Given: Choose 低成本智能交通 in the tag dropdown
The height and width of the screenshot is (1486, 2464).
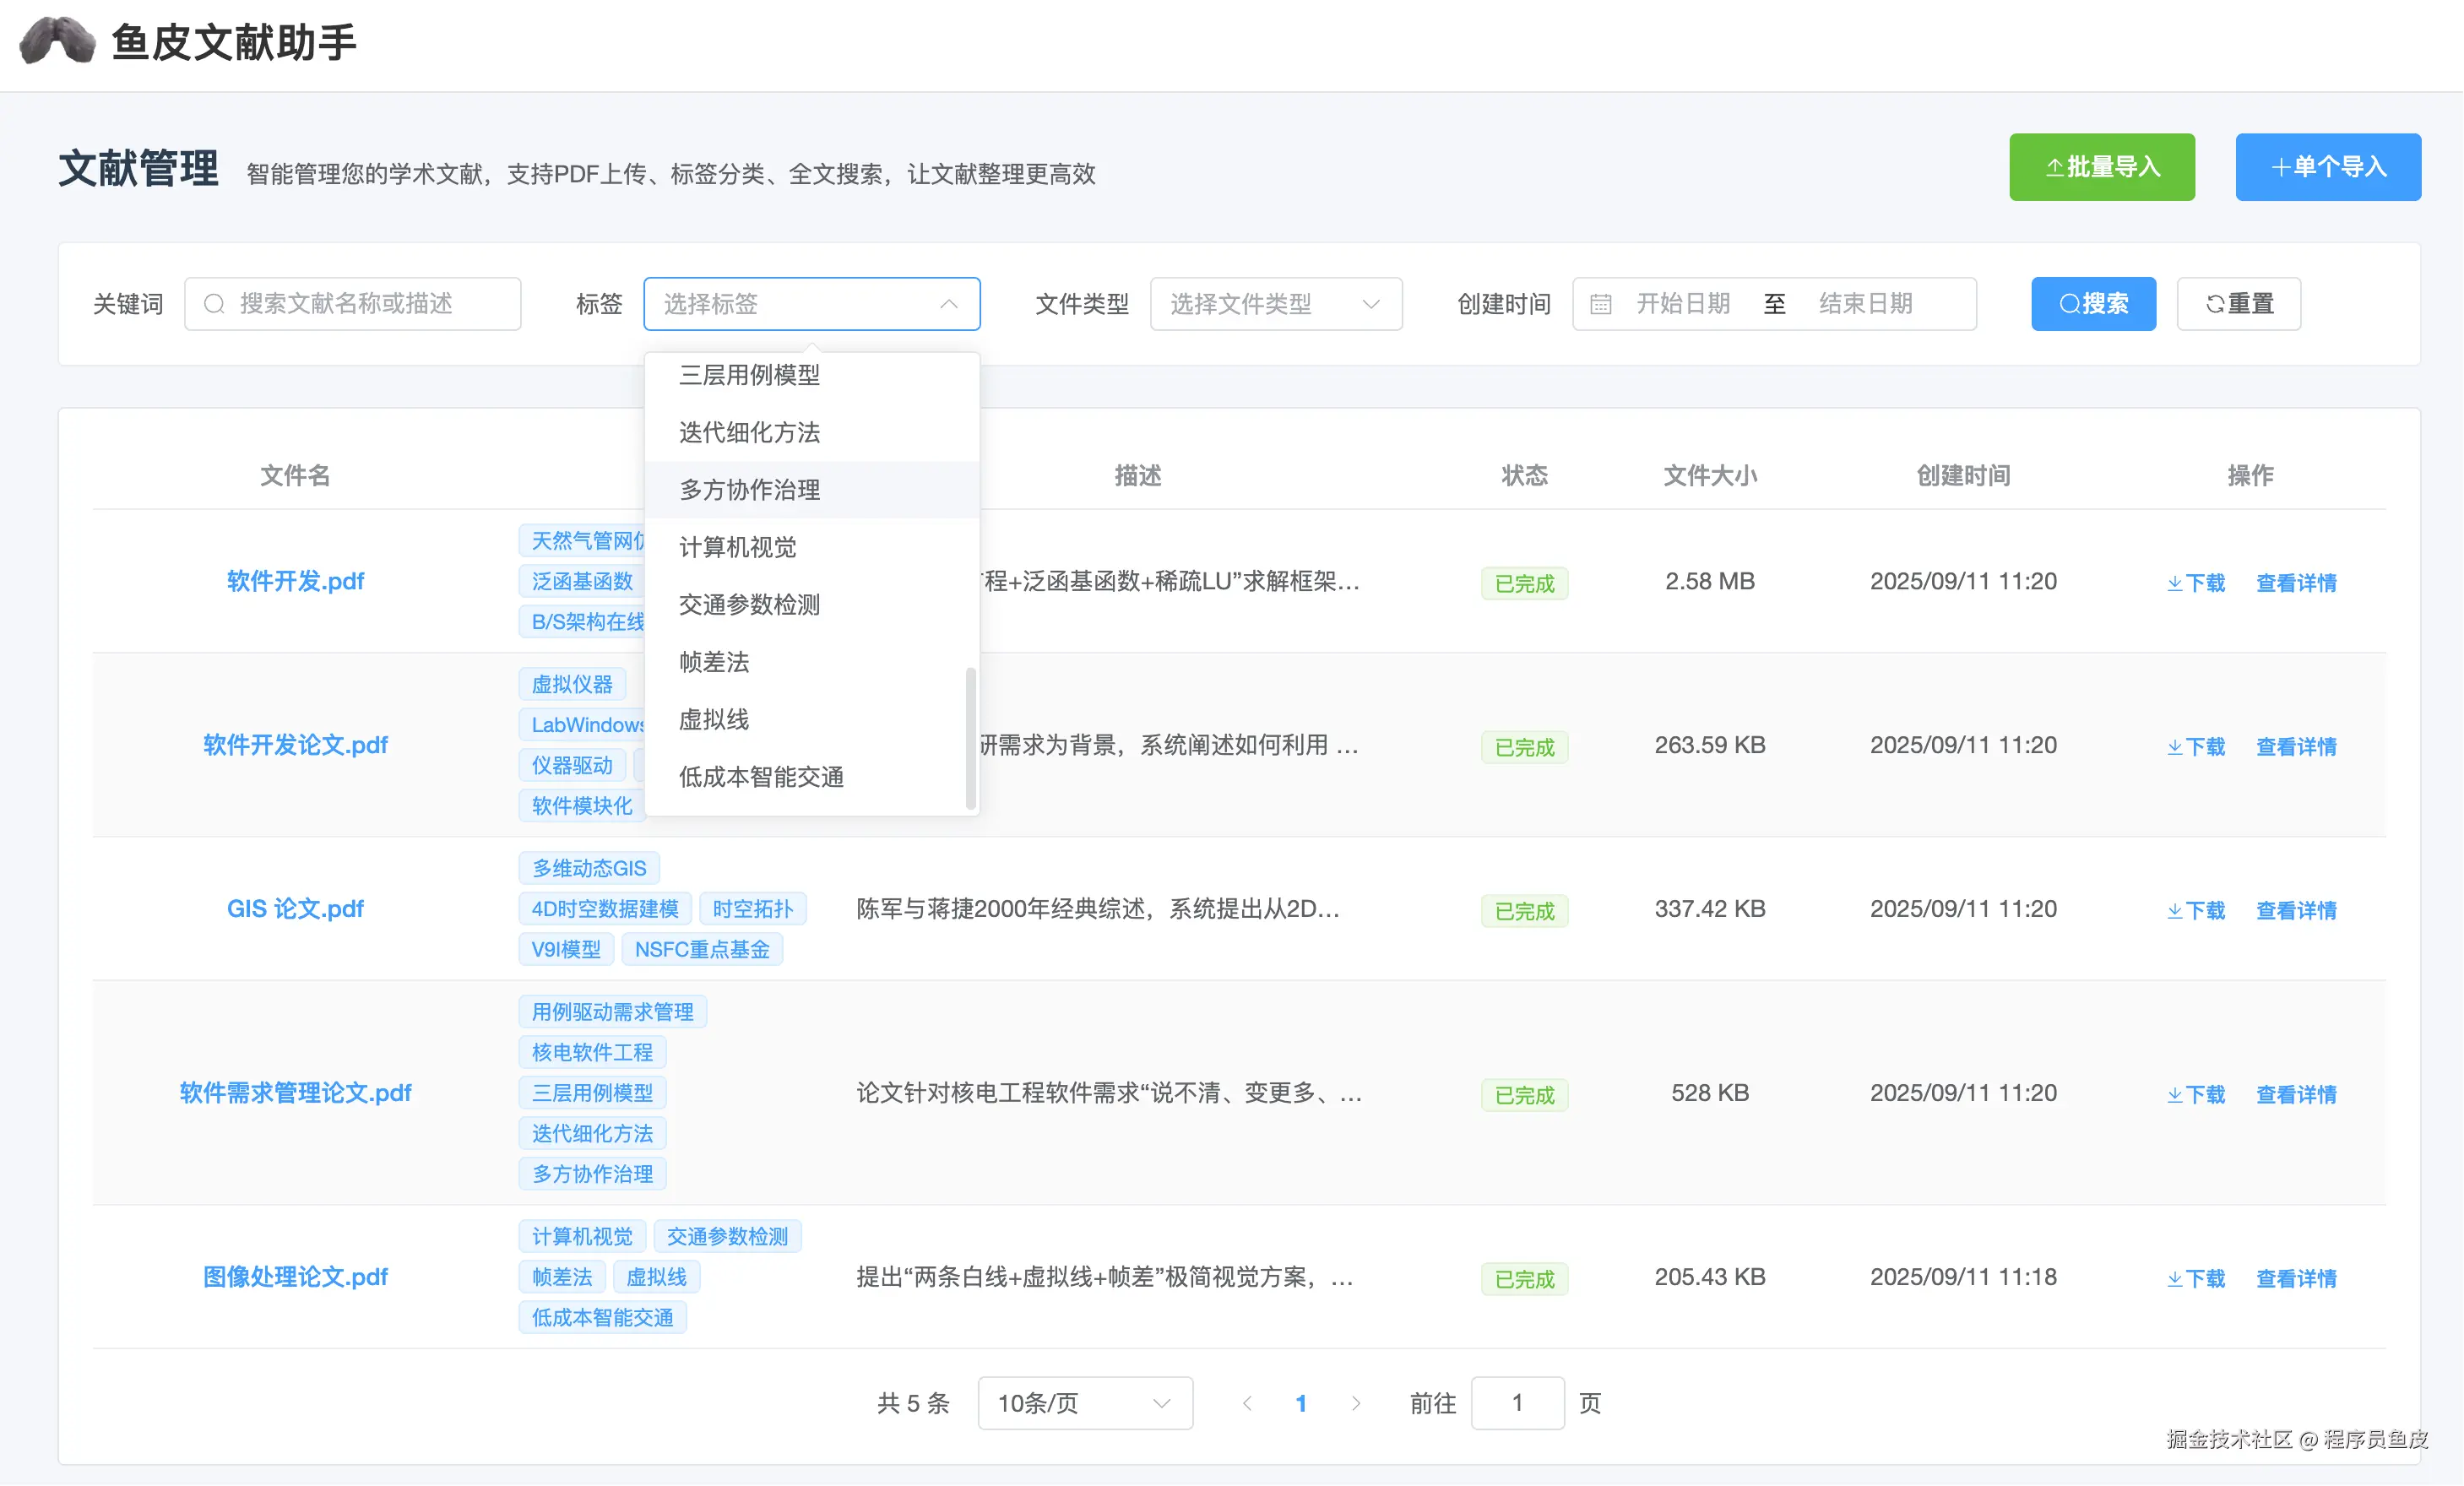Looking at the screenshot, I should 760,777.
